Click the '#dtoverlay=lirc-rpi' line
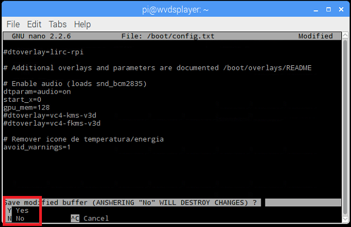This screenshot has height=227, width=351. click(x=44, y=52)
